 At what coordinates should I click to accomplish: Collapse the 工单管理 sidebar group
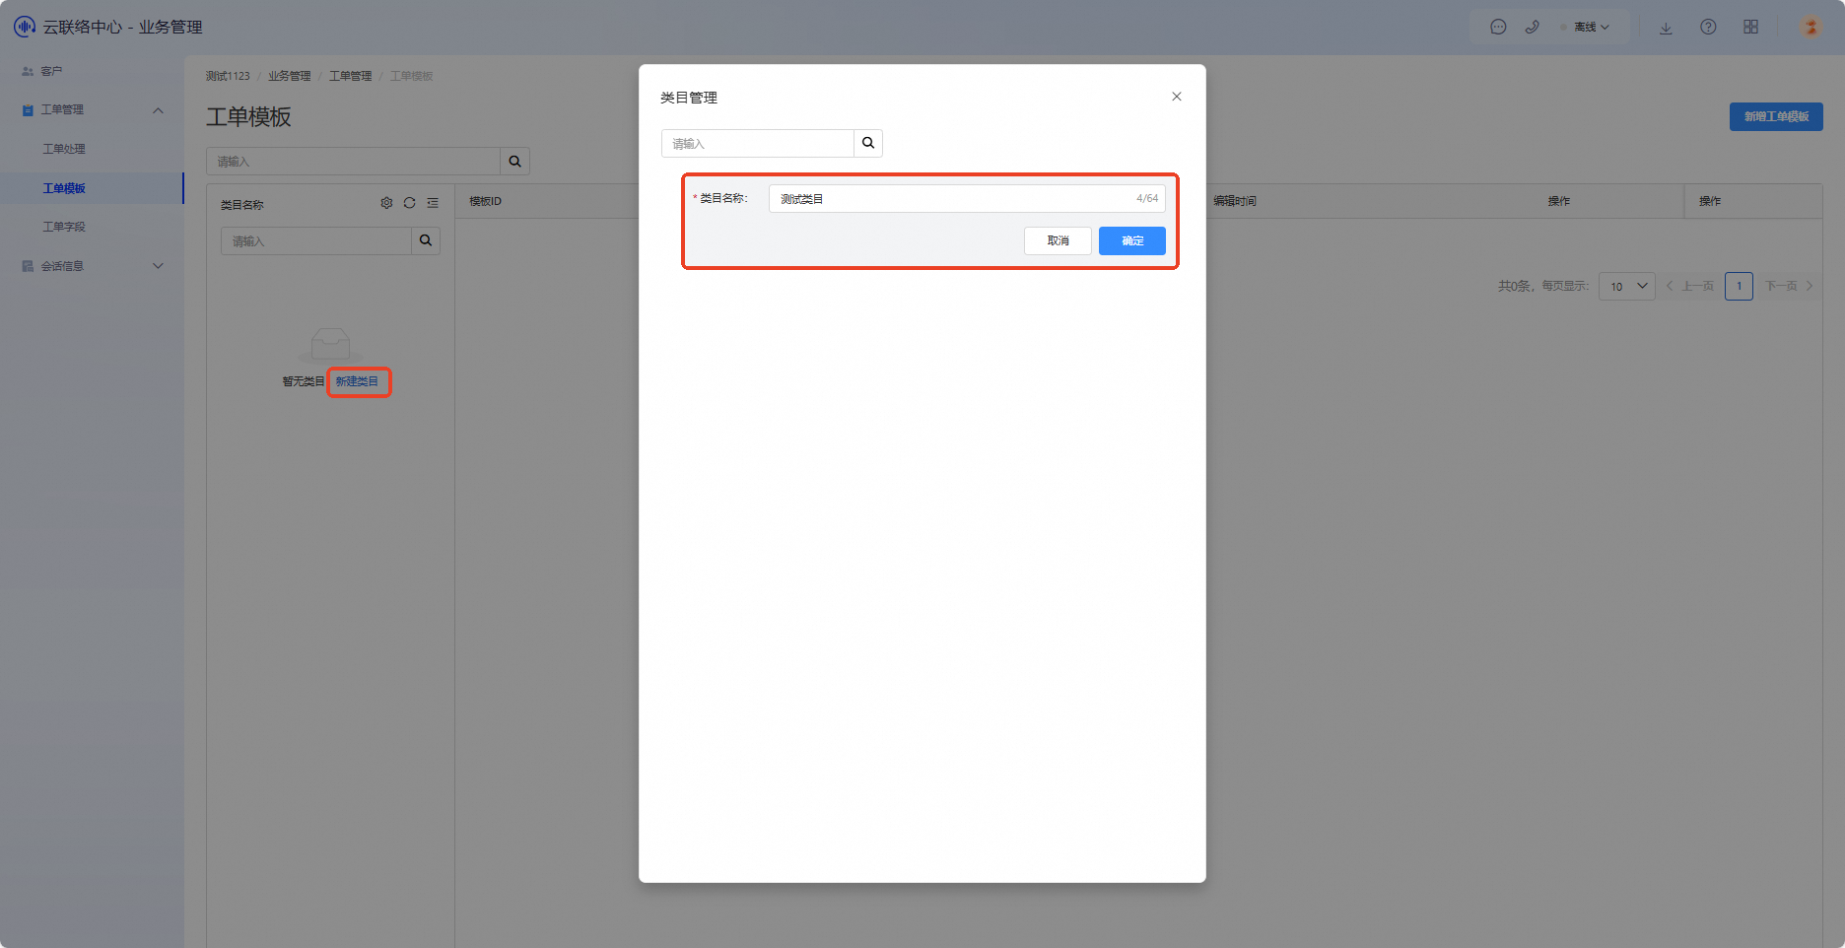[158, 110]
